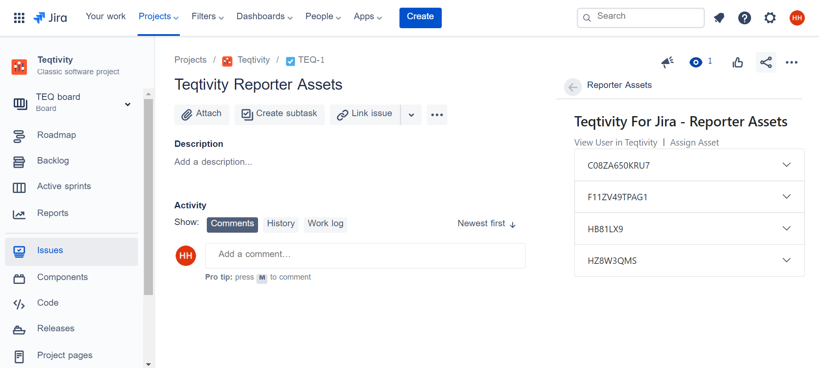Open the People menu

(x=323, y=17)
